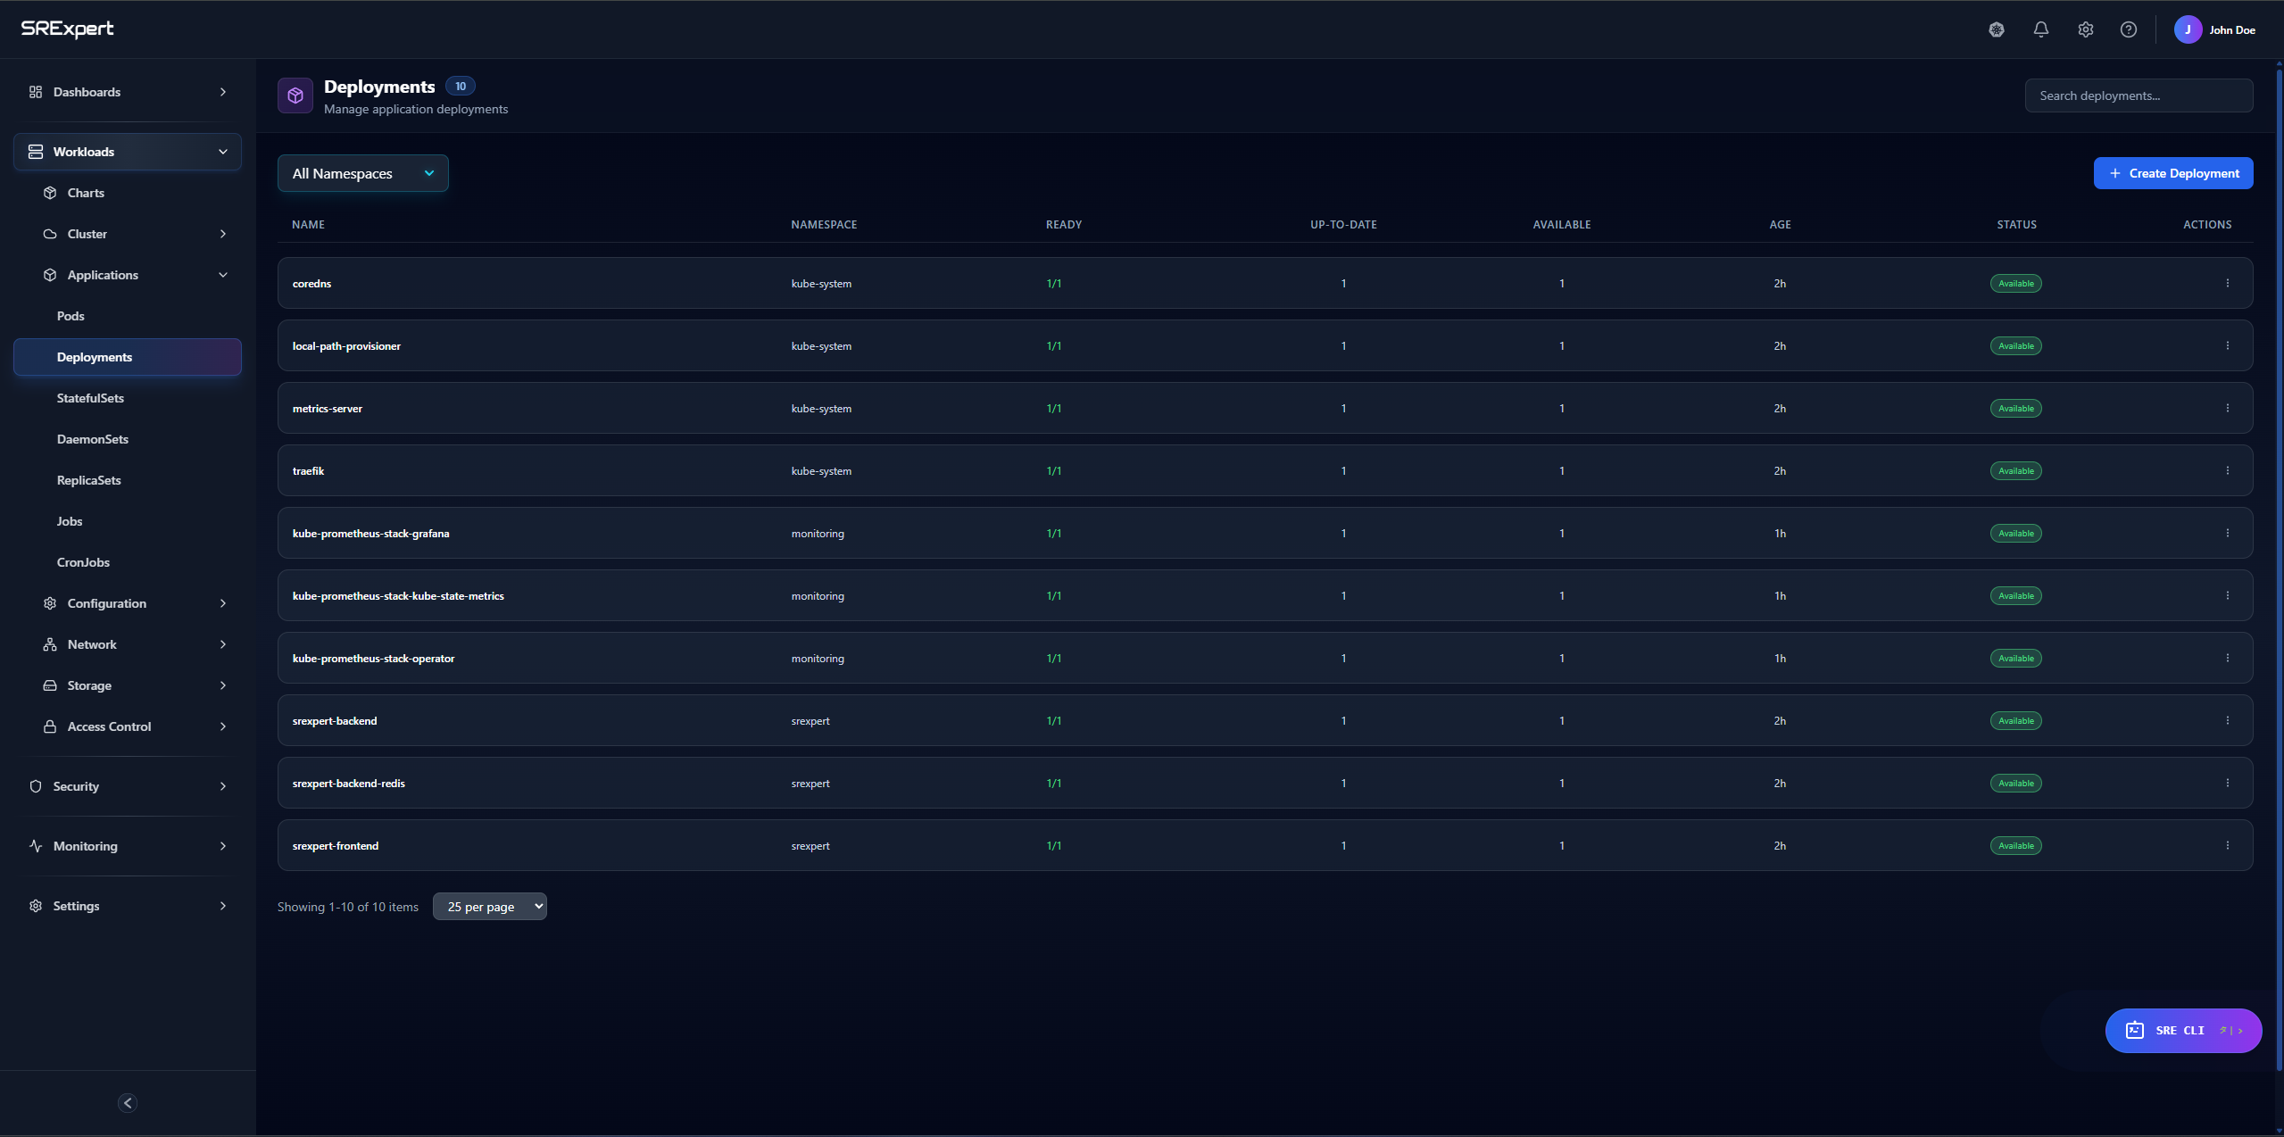Click the Kubernetes cluster icon in top bar
Screen dimensions: 2284x1137
tap(1997, 29)
